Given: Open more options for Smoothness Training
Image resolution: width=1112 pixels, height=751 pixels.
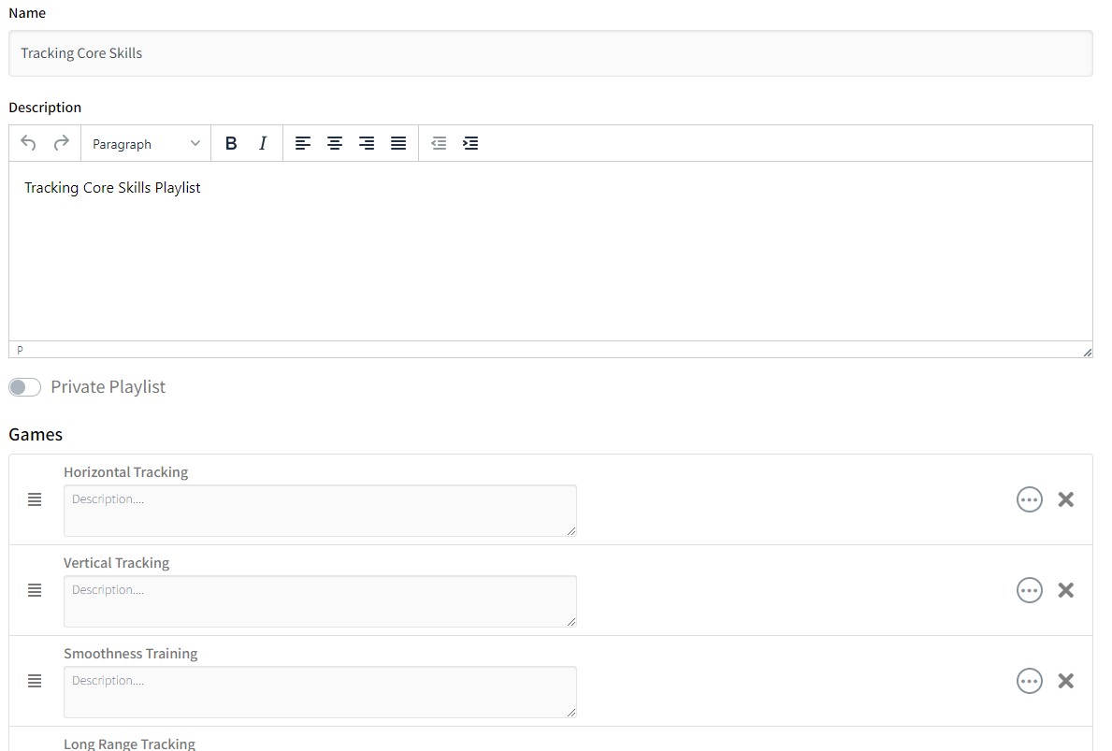Looking at the screenshot, I should tap(1029, 681).
